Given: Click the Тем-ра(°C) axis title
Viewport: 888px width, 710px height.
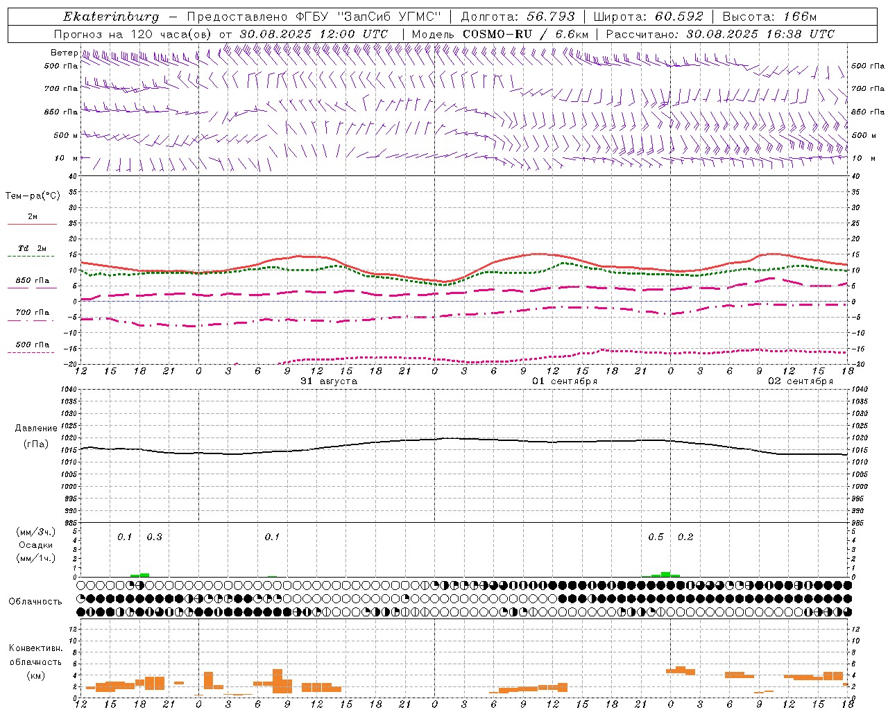Looking at the screenshot, I should click(33, 196).
